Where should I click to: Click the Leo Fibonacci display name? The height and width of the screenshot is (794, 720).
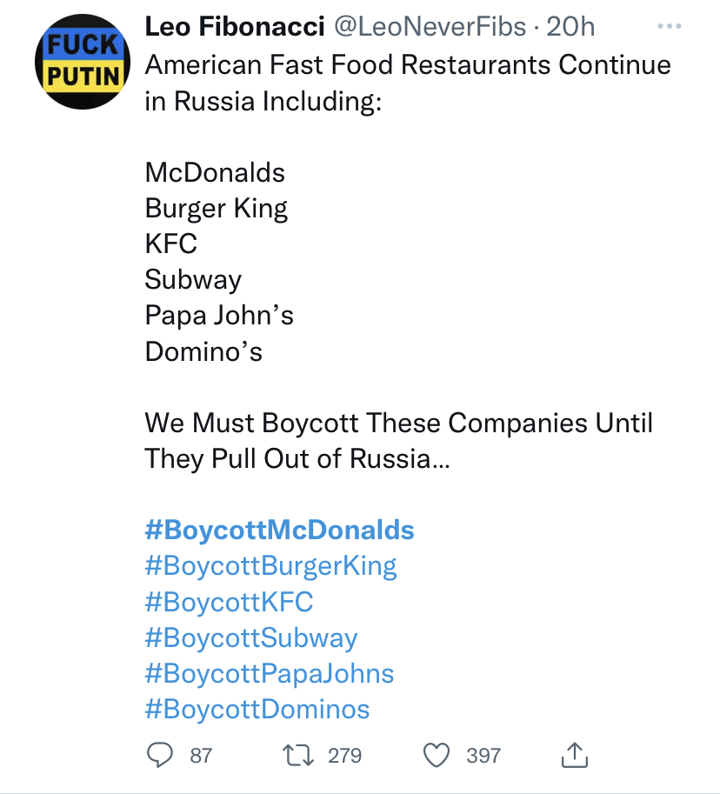point(235,26)
